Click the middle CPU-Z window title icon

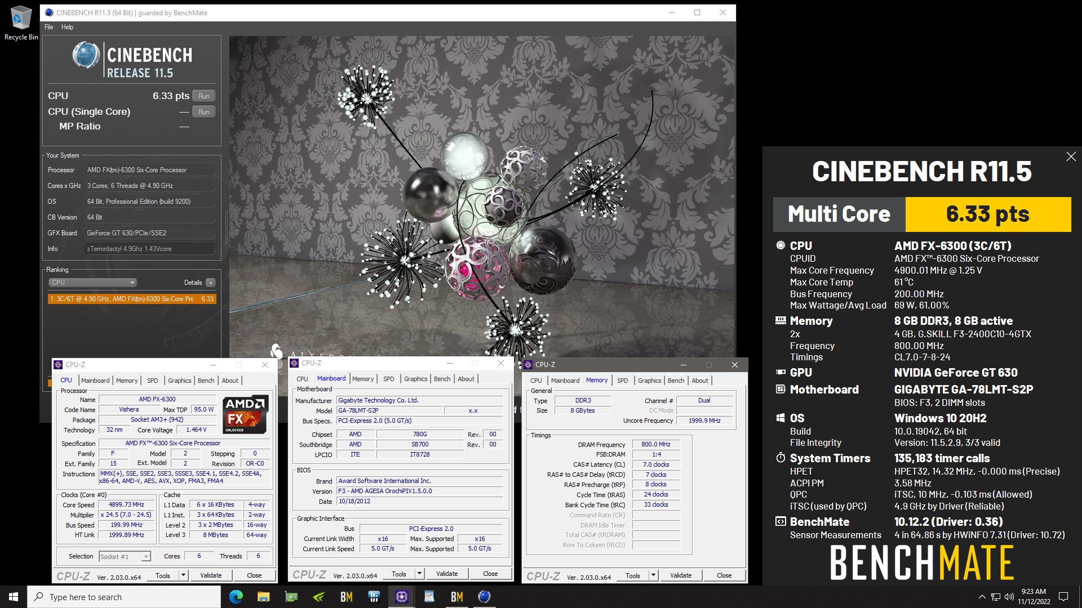point(294,363)
